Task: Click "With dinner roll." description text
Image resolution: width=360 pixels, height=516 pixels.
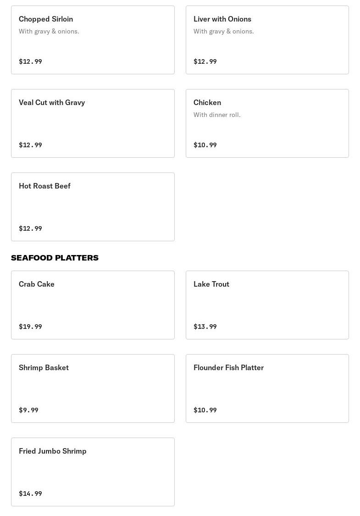Action: (x=217, y=115)
